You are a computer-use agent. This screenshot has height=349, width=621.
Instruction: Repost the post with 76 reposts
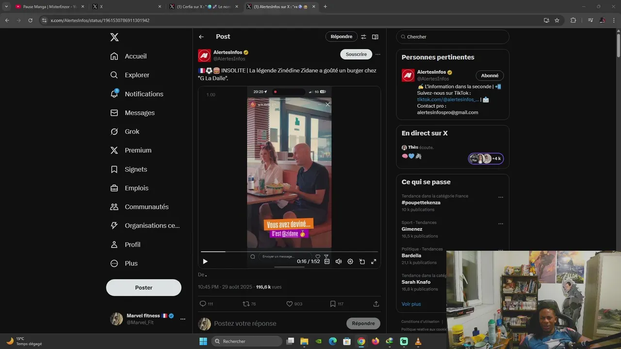tap(249, 304)
